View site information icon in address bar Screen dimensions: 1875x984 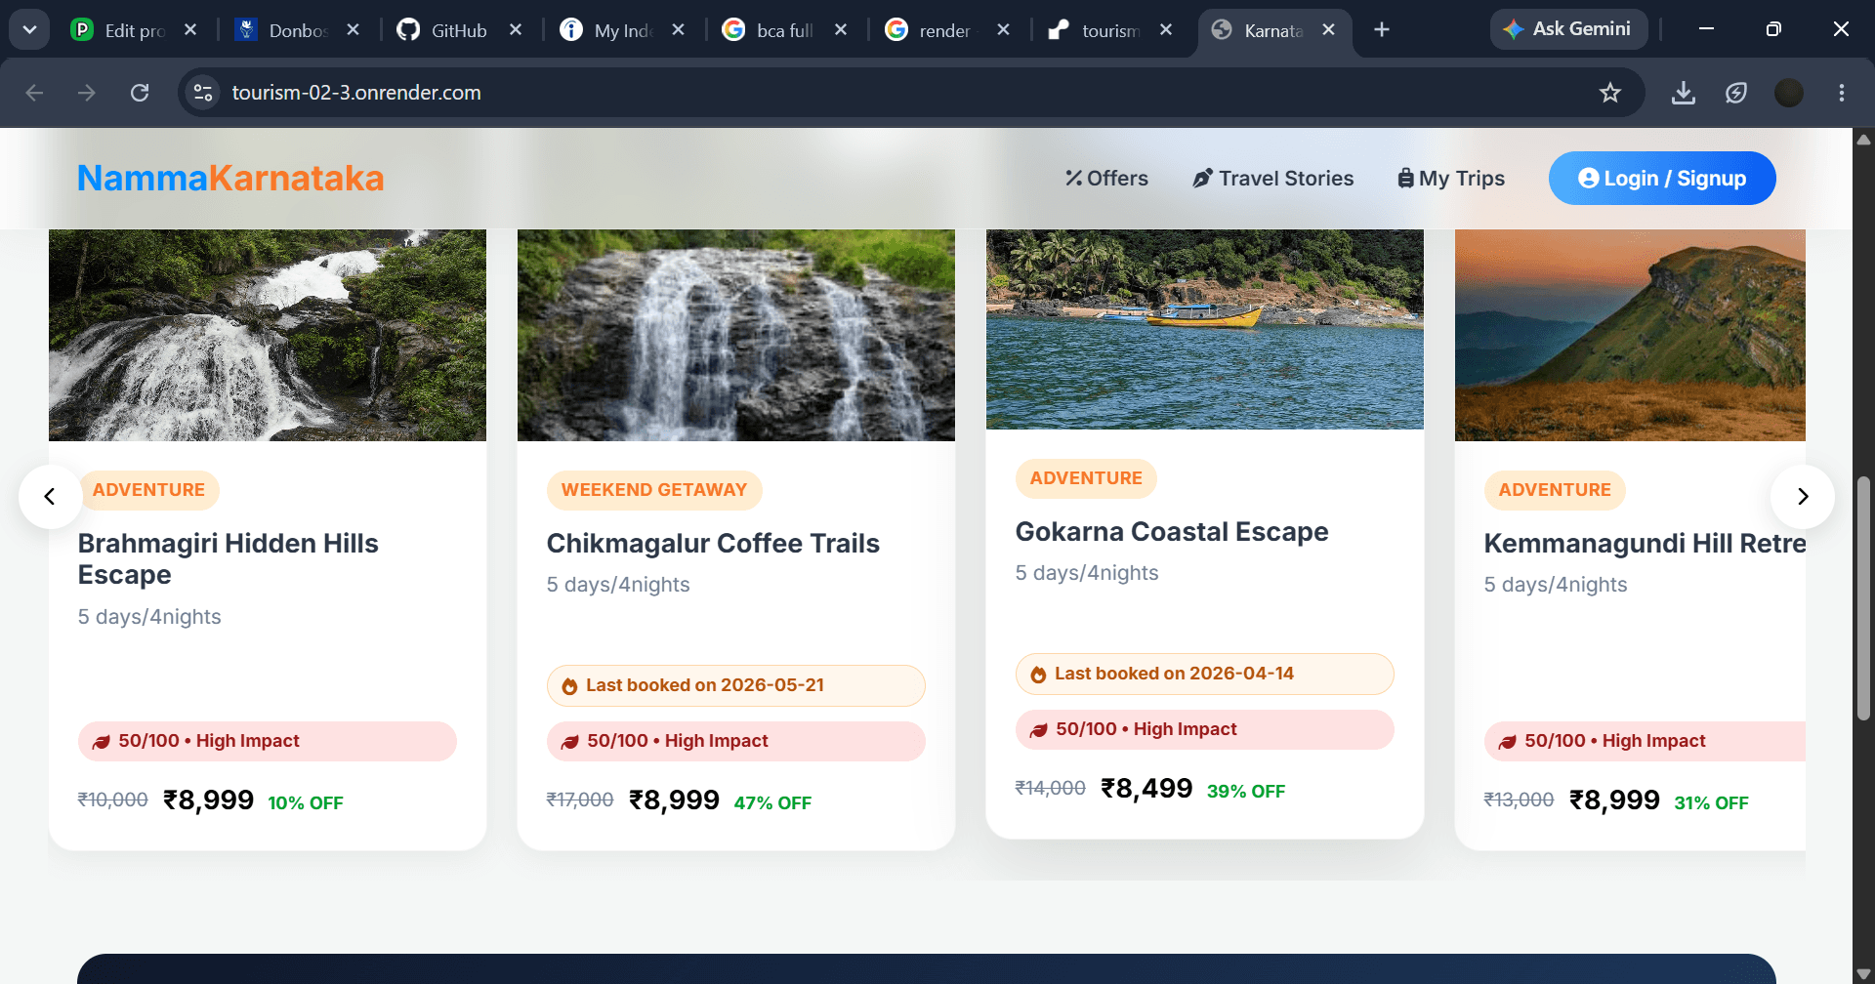(x=203, y=93)
